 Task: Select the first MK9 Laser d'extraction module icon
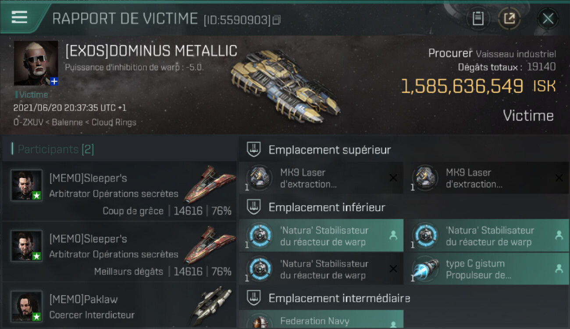(x=259, y=178)
